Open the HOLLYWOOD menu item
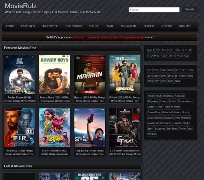This screenshot has width=204, height=180. point(50,26)
